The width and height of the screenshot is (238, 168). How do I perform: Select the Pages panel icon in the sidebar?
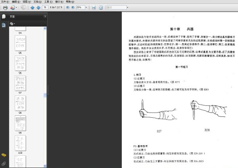4,16
